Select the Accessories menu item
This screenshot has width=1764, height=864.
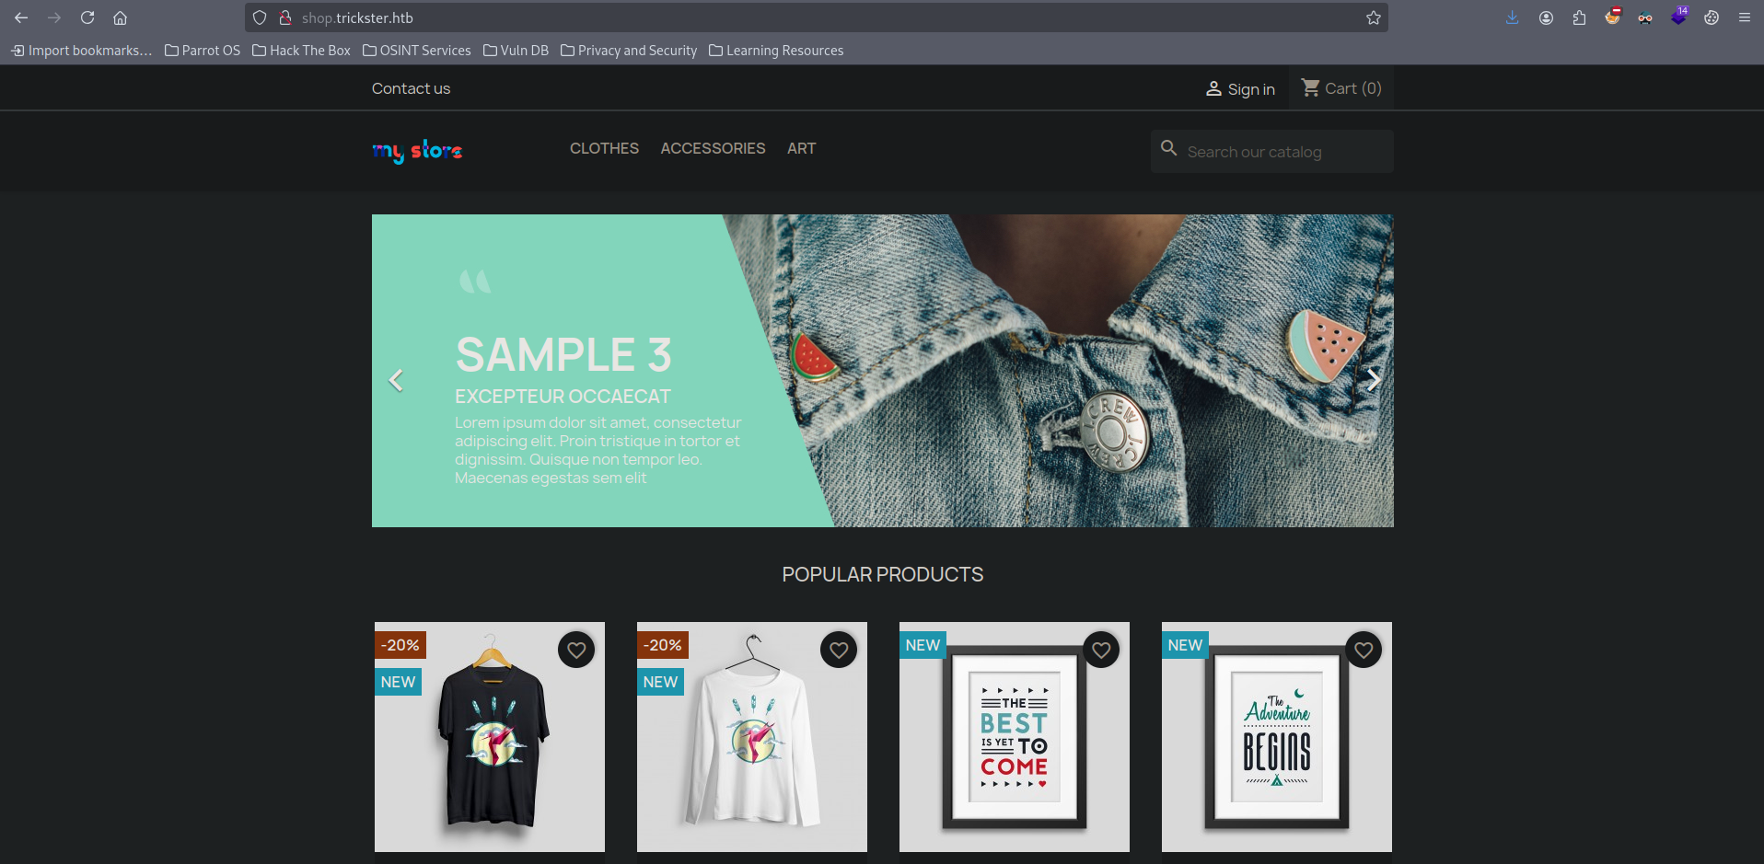[713, 148]
